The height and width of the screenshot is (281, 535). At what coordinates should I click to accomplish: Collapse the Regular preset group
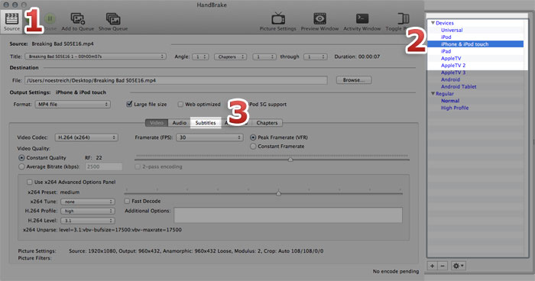(x=433, y=93)
